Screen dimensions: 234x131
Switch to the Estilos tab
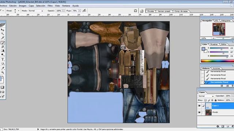(223, 44)
